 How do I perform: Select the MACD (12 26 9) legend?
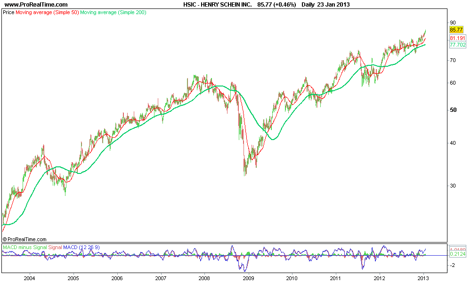81,247
